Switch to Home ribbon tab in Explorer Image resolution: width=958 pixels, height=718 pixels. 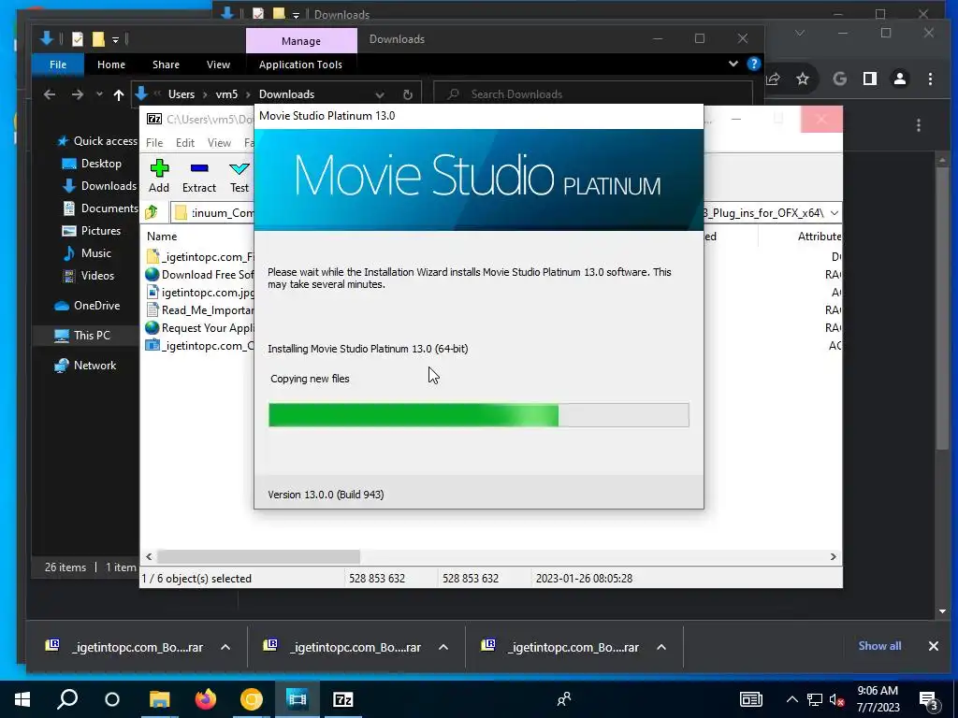[111, 65]
